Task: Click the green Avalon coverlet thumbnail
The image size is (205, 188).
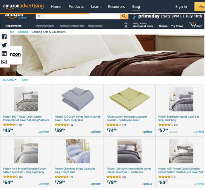Action: pos(129,99)
